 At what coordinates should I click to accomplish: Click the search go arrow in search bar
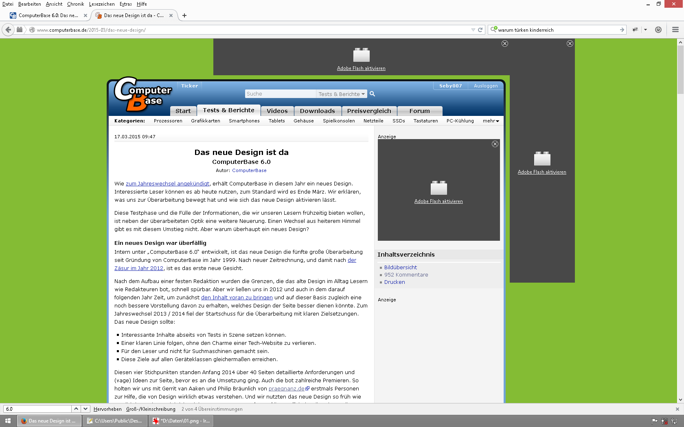click(x=622, y=30)
